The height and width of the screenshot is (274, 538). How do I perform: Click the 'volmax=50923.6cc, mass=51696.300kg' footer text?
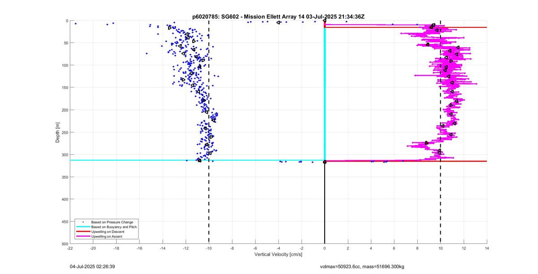[362, 267]
